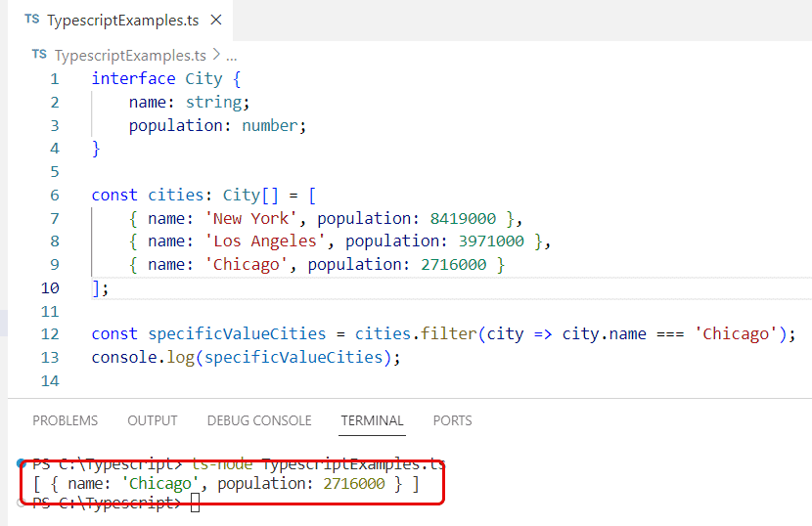Image resolution: width=812 pixels, height=526 pixels.
Task: Click the TS icon in the breadcrumb
Action: click(39, 55)
